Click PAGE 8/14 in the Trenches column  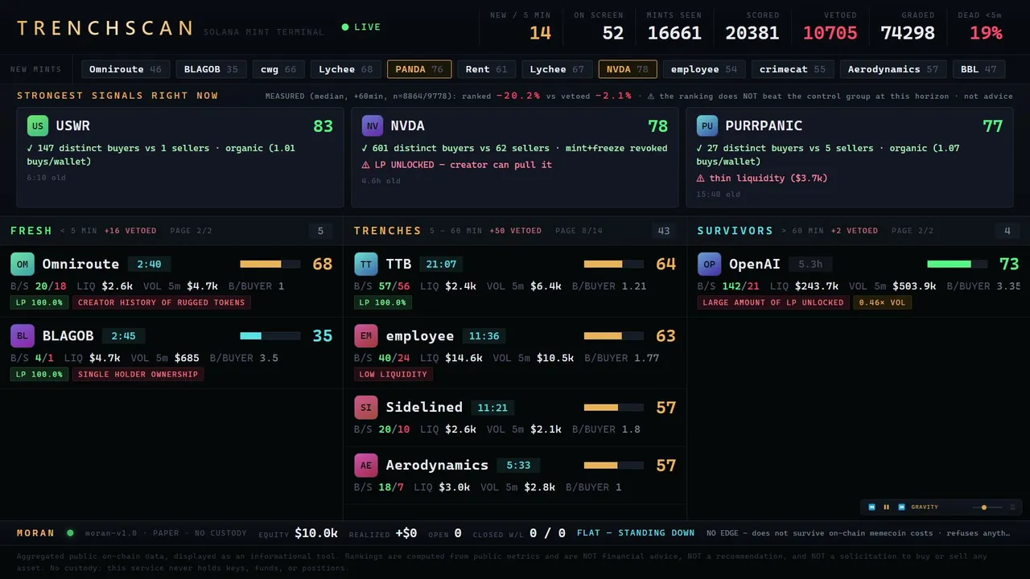(x=579, y=231)
